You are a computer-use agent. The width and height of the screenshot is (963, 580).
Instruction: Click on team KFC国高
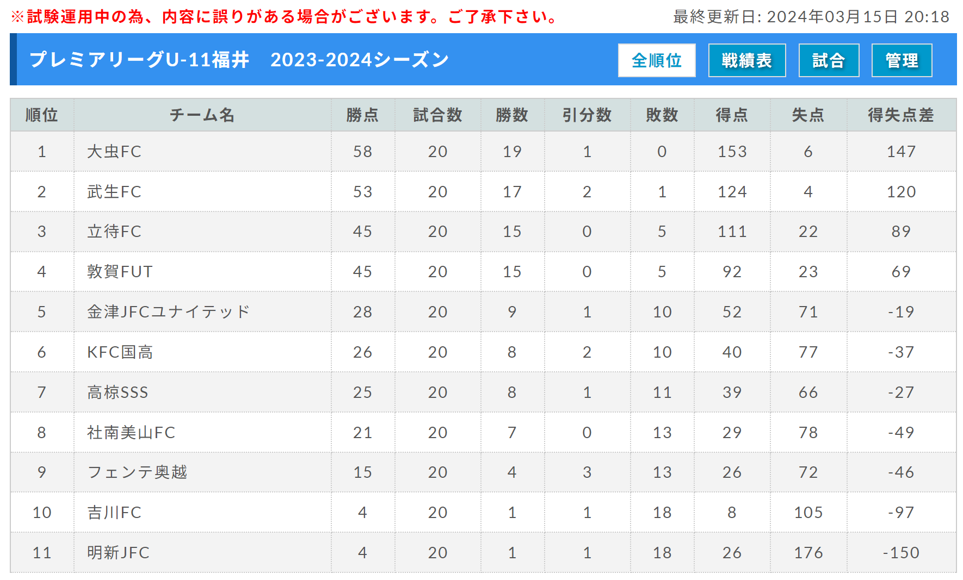[x=120, y=352]
